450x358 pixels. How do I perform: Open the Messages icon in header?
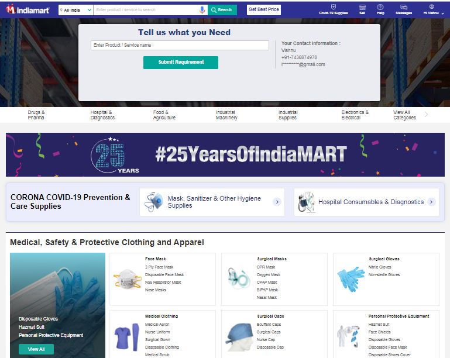coord(404,9)
